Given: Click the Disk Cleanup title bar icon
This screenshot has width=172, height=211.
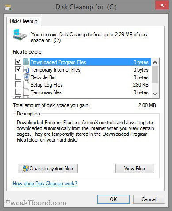Looking at the screenshot, I should 8,7.
